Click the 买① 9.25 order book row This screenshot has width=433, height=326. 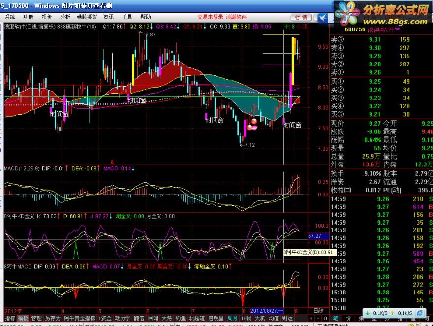pyautogui.click(x=381, y=82)
